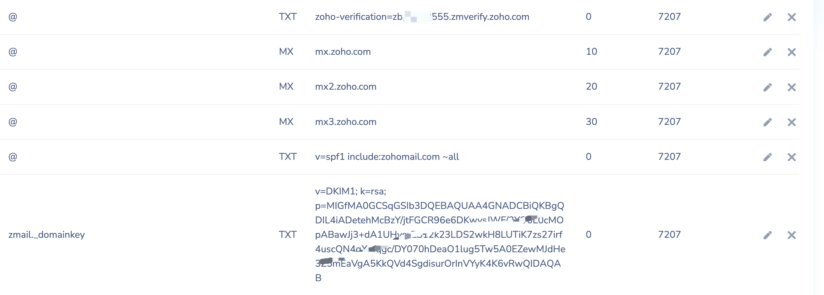Select the zmail._domainkey host name
Image resolution: width=824 pixels, height=295 pixels.
click(47, 235)
